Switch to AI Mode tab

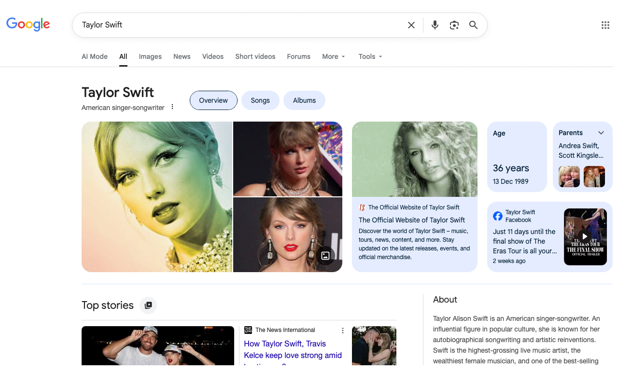(x=95, y=56)
